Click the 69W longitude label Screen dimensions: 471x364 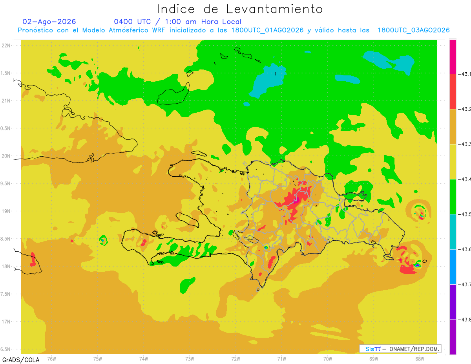374,359
